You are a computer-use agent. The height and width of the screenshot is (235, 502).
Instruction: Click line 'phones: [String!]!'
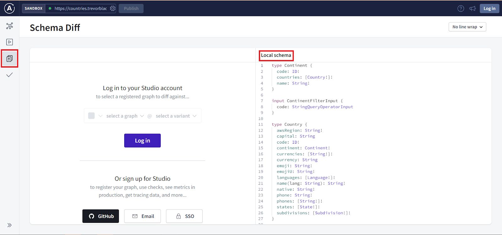point(299,201)
